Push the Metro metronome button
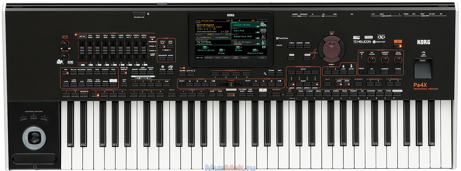This screenshot has height=171, width=461. 351,72
